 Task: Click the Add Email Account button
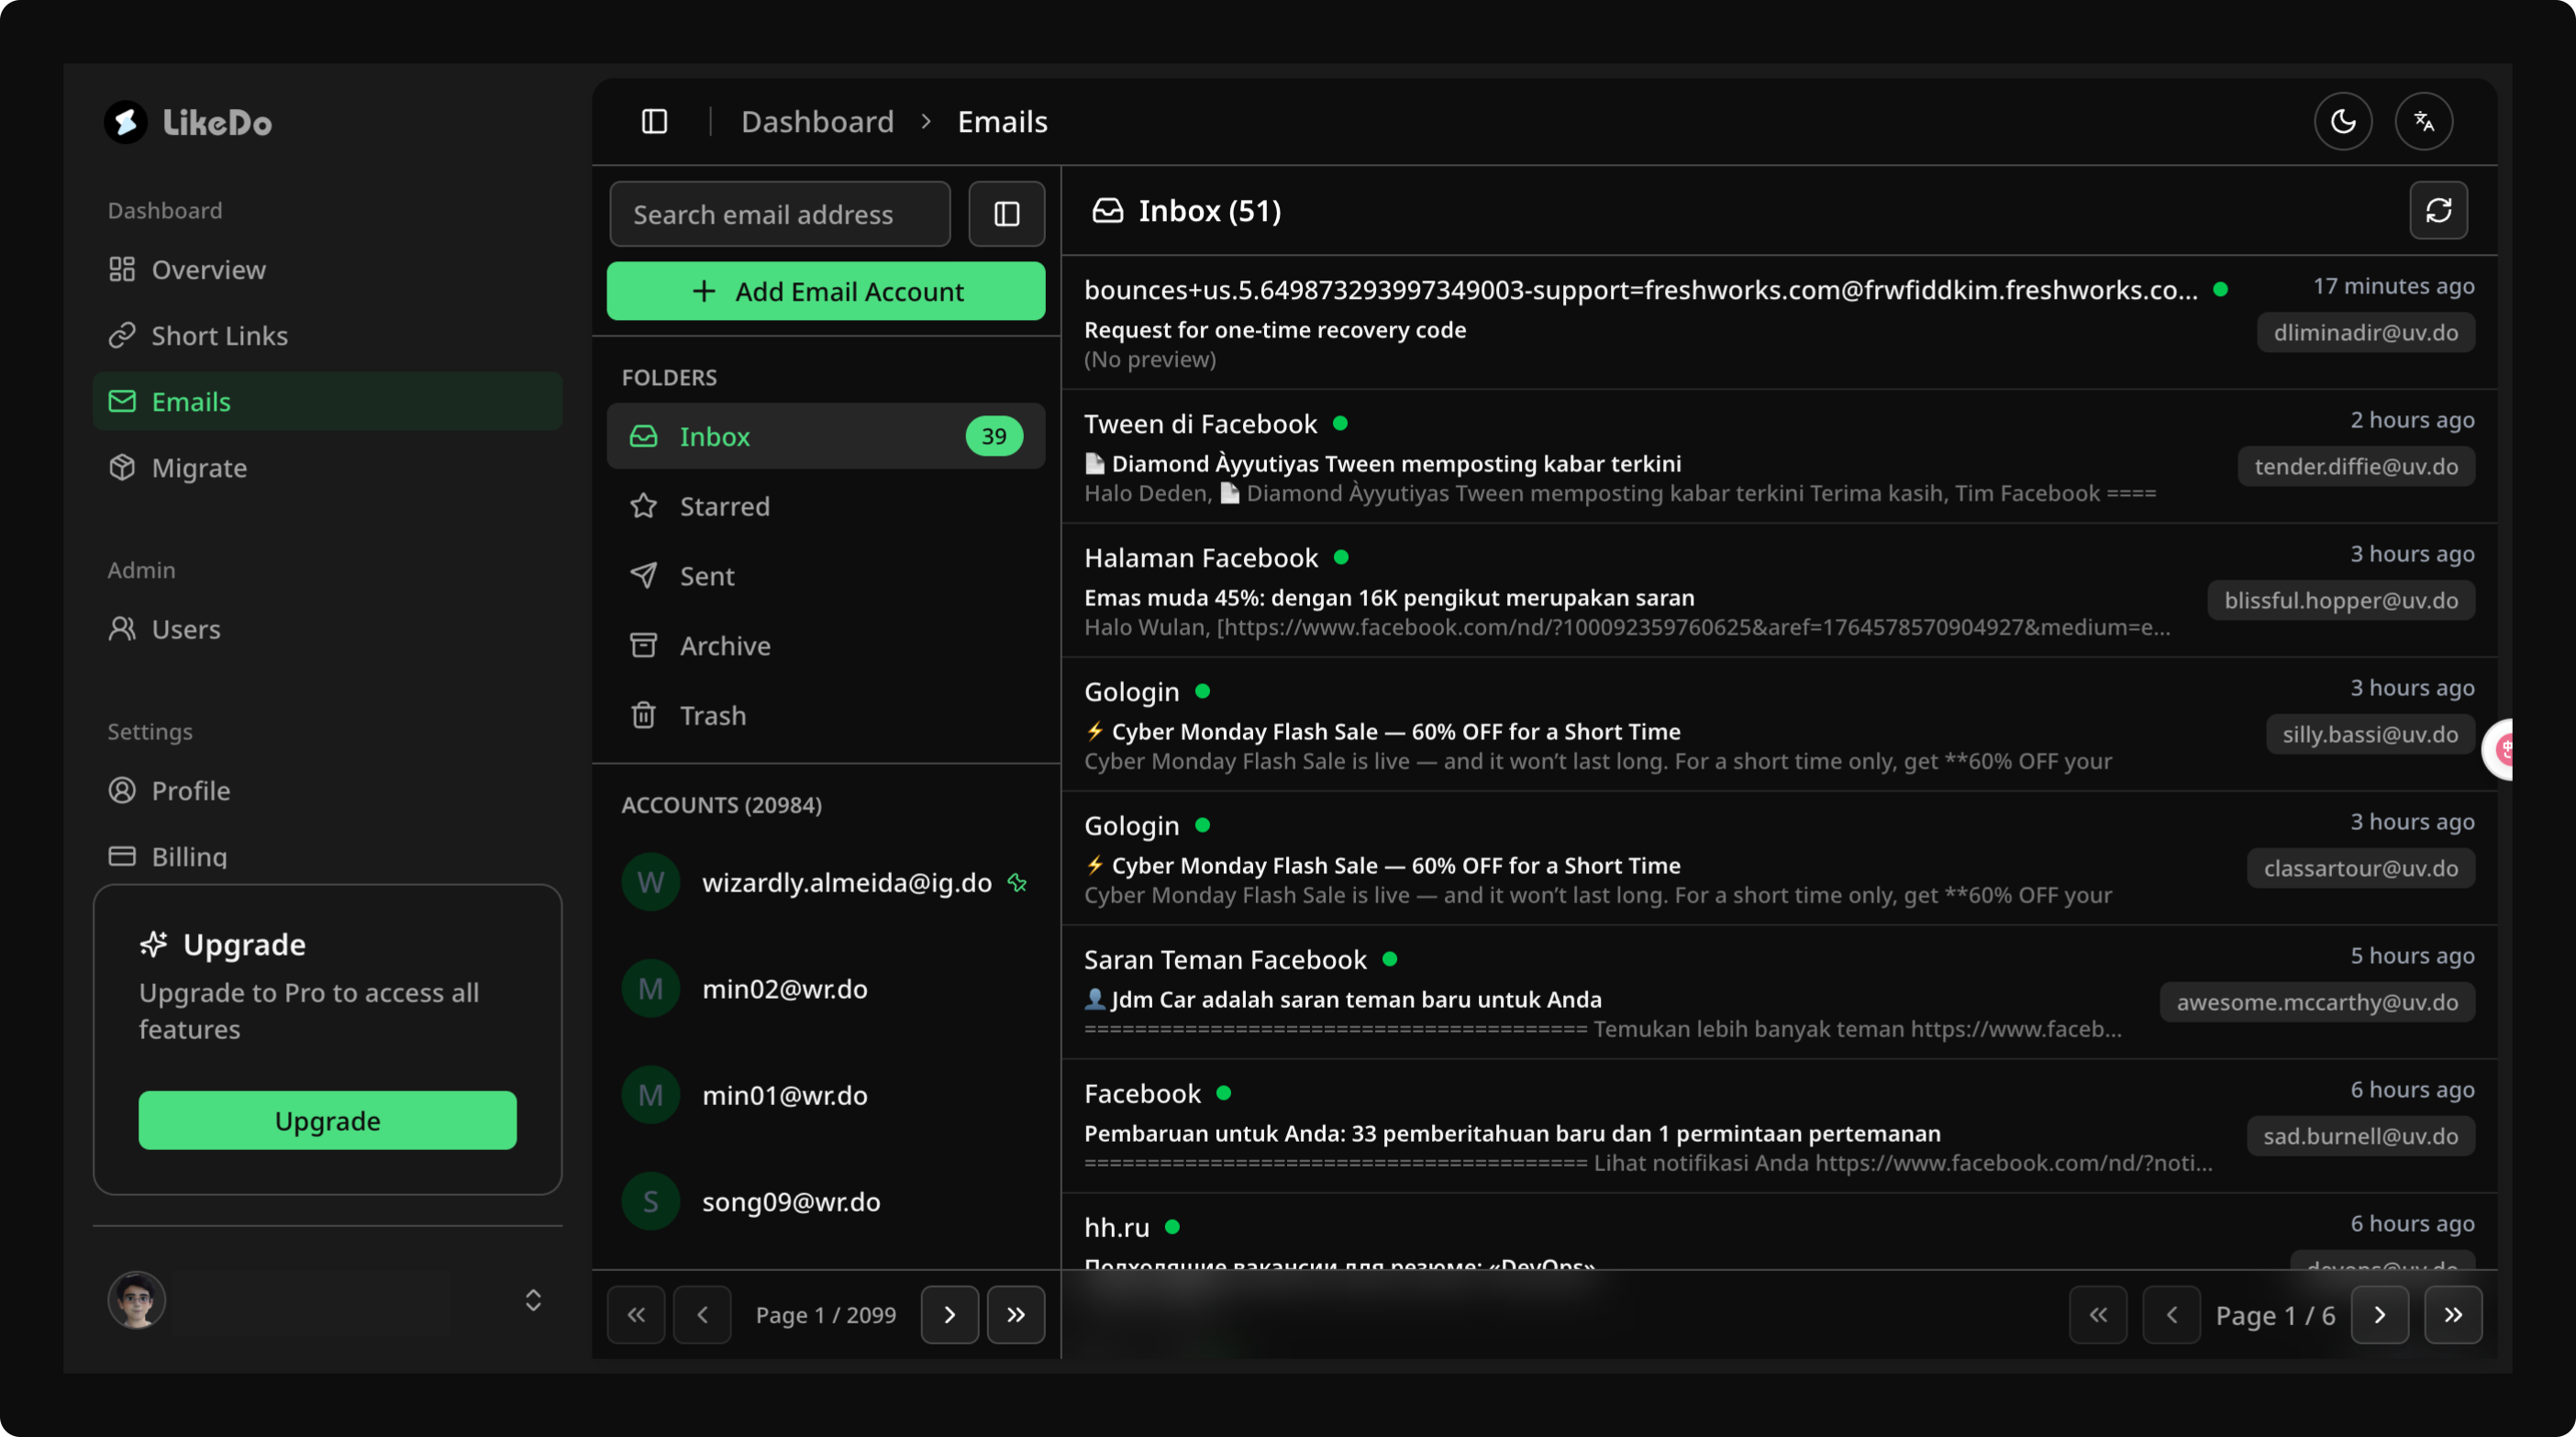(x=826, y=291)
